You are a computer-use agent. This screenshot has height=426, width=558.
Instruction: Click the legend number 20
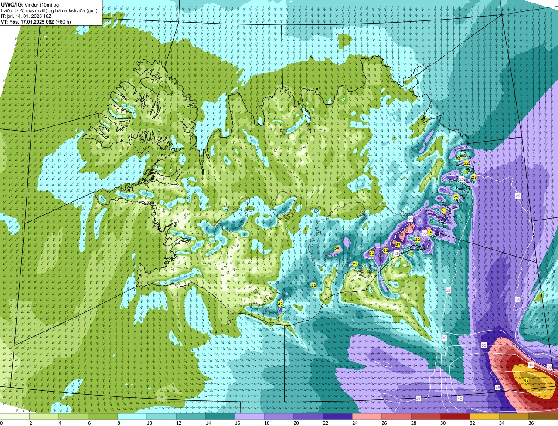(x=296, y=423)
